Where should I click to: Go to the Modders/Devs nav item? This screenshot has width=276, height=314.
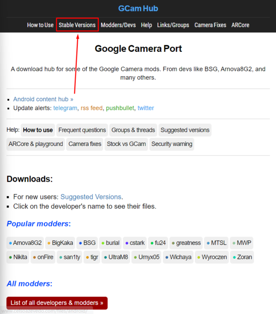point(118,25)
